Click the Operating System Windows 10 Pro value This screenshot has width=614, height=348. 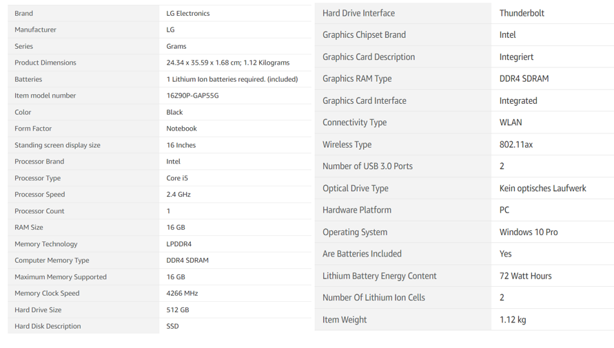(529, 232)
